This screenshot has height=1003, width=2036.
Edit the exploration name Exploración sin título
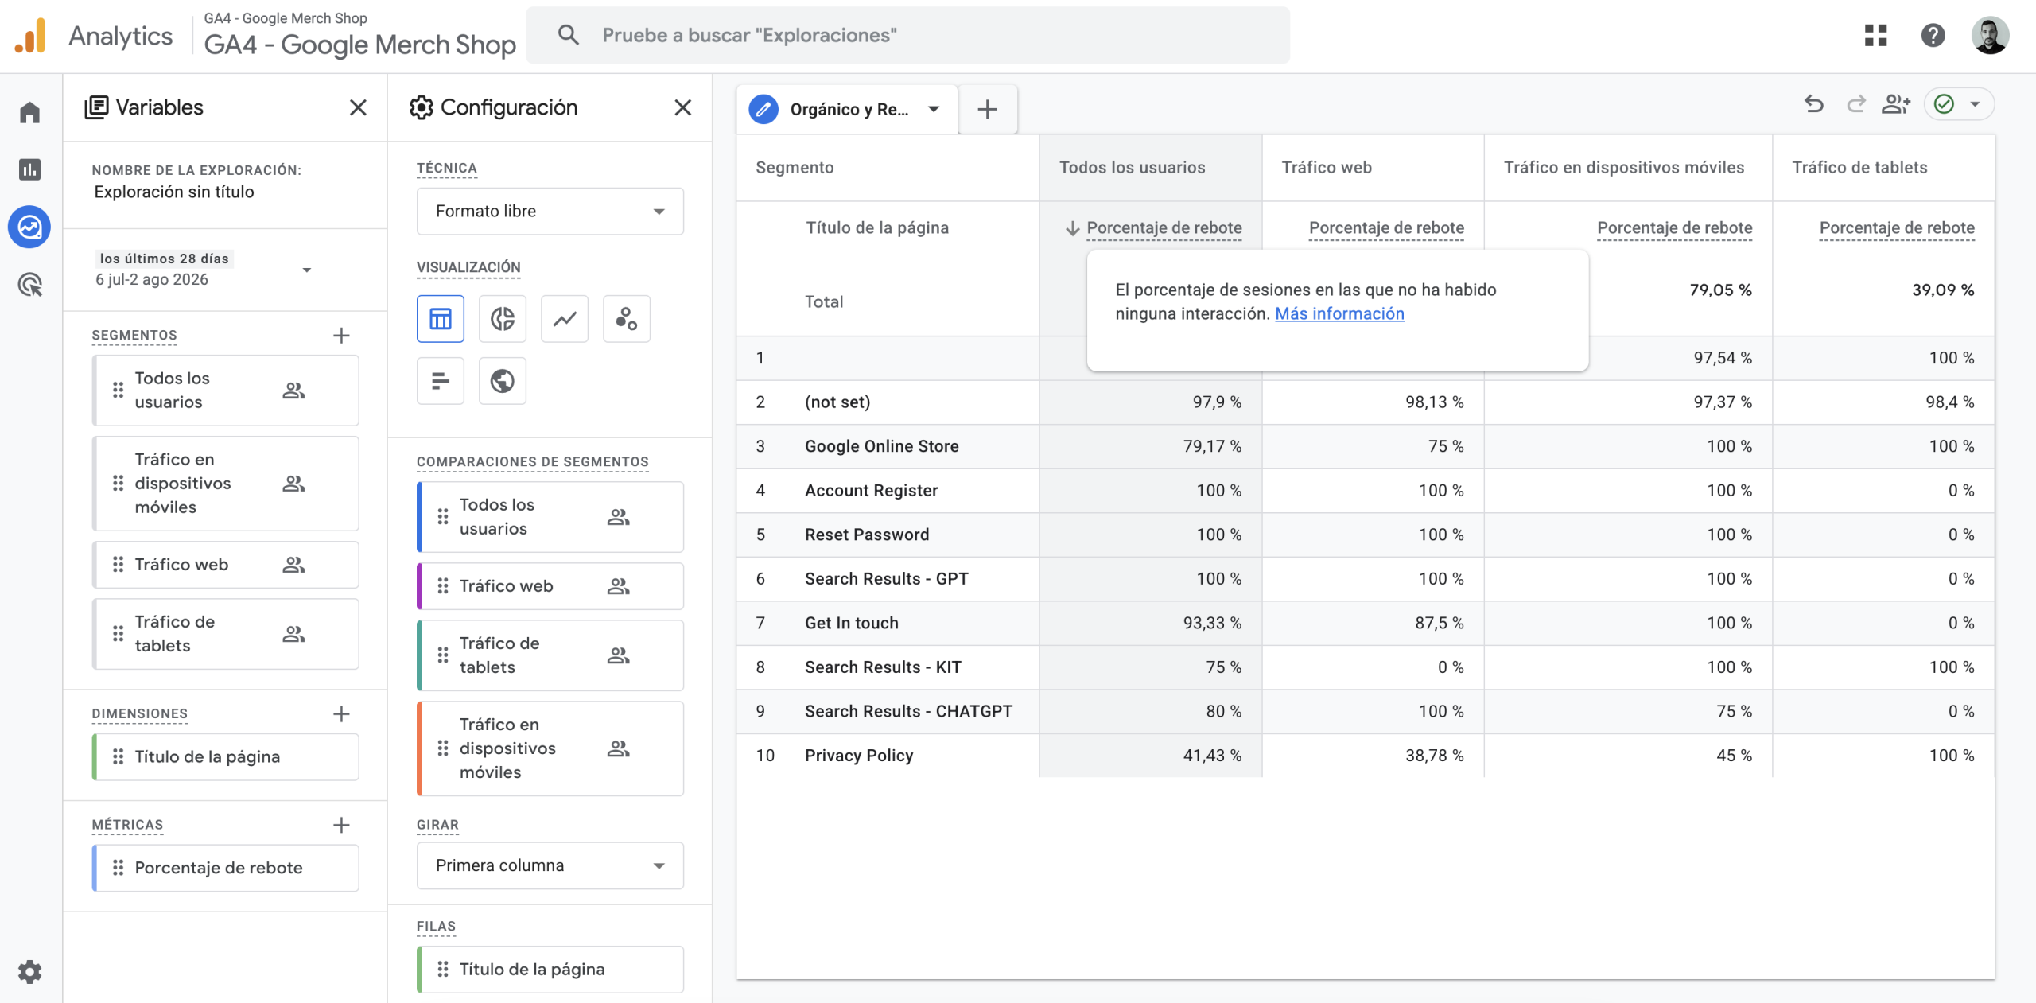pos(174,192)
